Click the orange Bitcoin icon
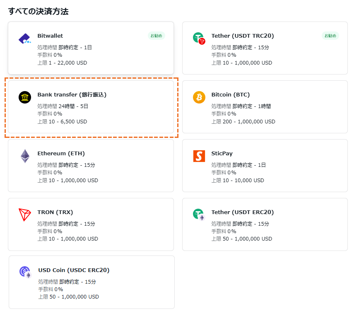The width and height of the screenshot is (359, 318). 199,97
